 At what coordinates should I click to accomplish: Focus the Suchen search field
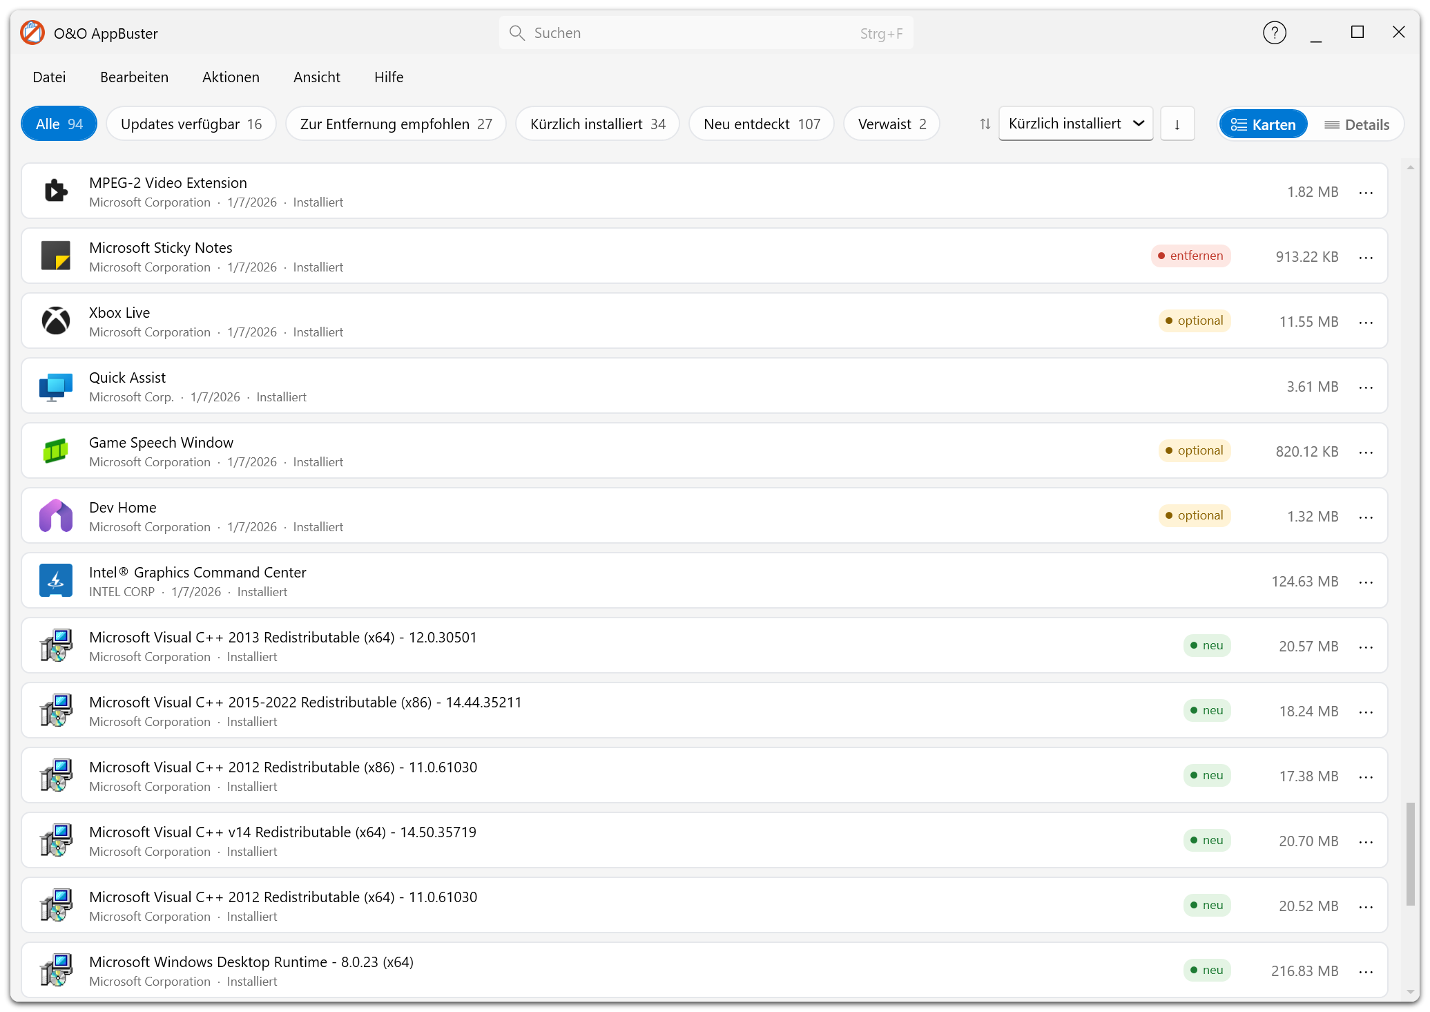[x=706, y=33]
